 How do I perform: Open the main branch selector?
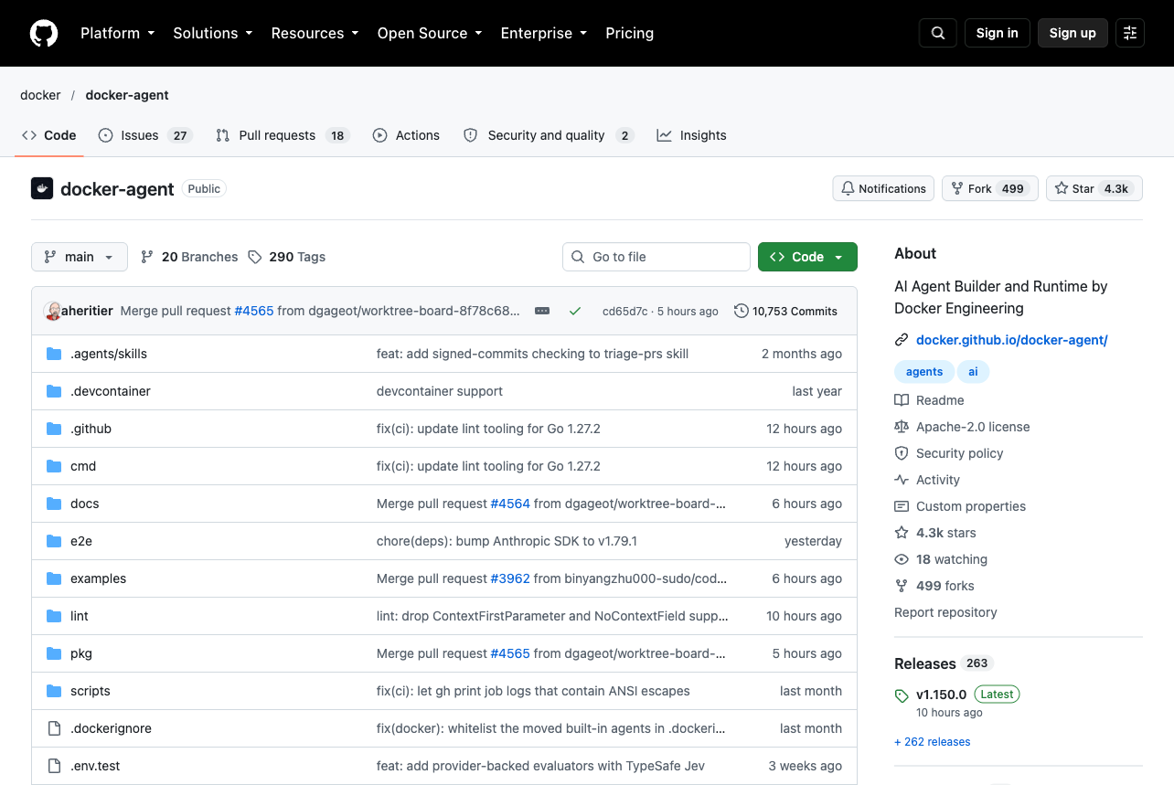pos(80,257)
